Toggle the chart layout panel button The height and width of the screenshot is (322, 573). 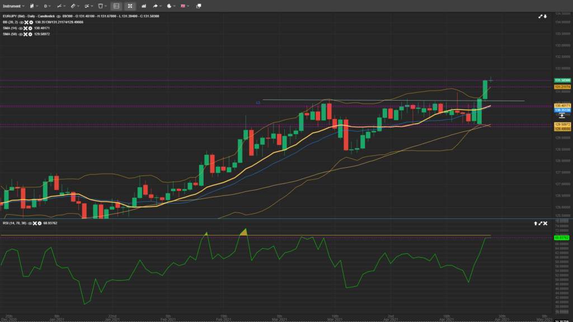point(116,6)
